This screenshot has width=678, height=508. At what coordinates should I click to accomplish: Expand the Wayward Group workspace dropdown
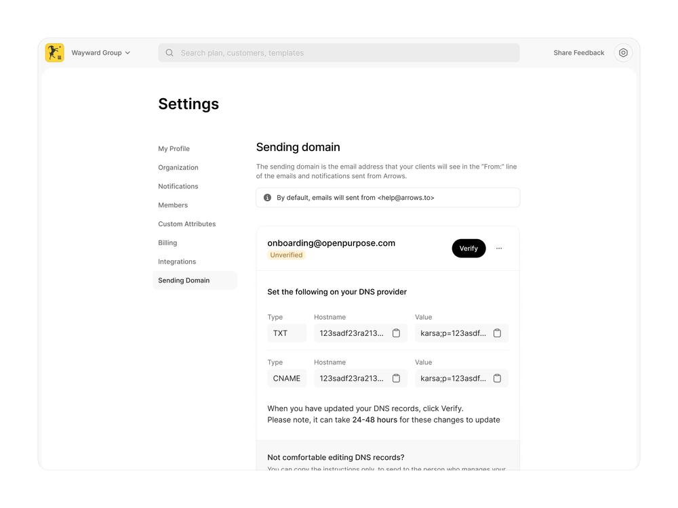(101, 53)
